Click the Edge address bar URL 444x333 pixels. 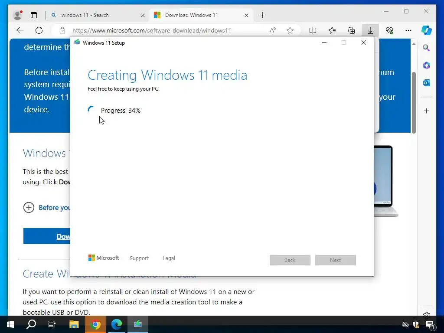tap(151, 30)
